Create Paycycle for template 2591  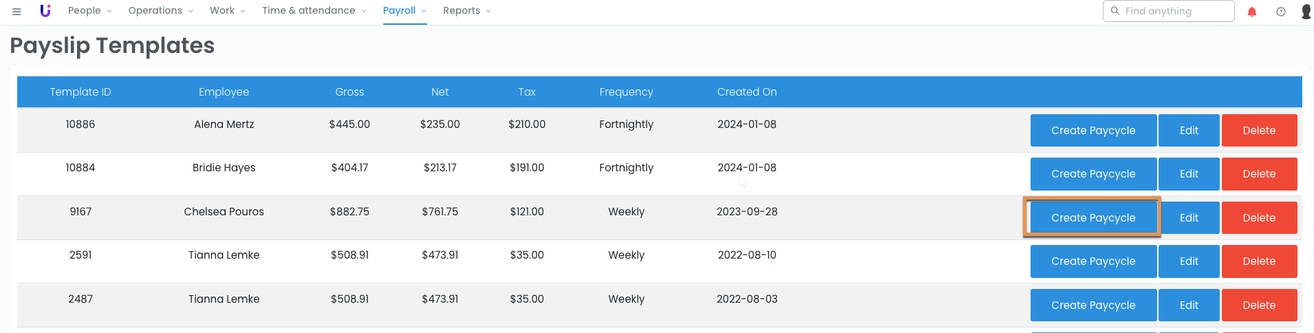(x=1093, y=261)
